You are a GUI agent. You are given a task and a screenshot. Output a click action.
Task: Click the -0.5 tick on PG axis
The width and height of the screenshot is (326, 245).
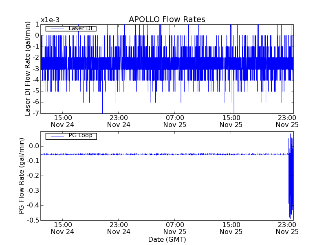tap(33, 220)
